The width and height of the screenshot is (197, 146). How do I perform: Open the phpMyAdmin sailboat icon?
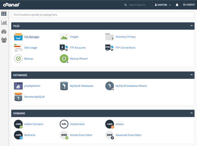[18, 86]
